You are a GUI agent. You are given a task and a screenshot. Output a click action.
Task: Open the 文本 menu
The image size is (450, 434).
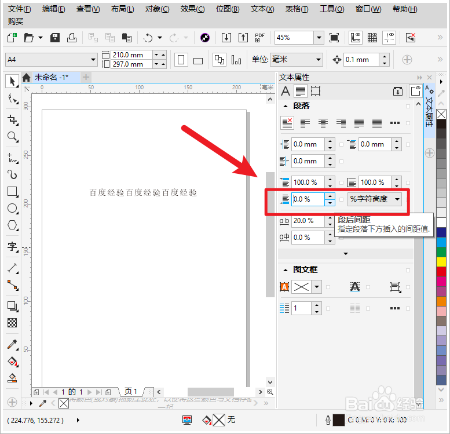click(x=262, y=9)
